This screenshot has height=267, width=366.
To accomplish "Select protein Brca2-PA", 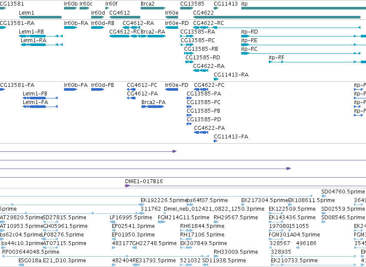I will click(x=154, y=102).
